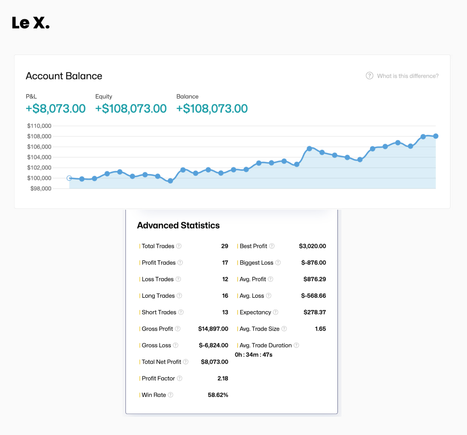Click the help icon beside Short Trades
Screen dimensions: 467x435
(x=181, y=312)
